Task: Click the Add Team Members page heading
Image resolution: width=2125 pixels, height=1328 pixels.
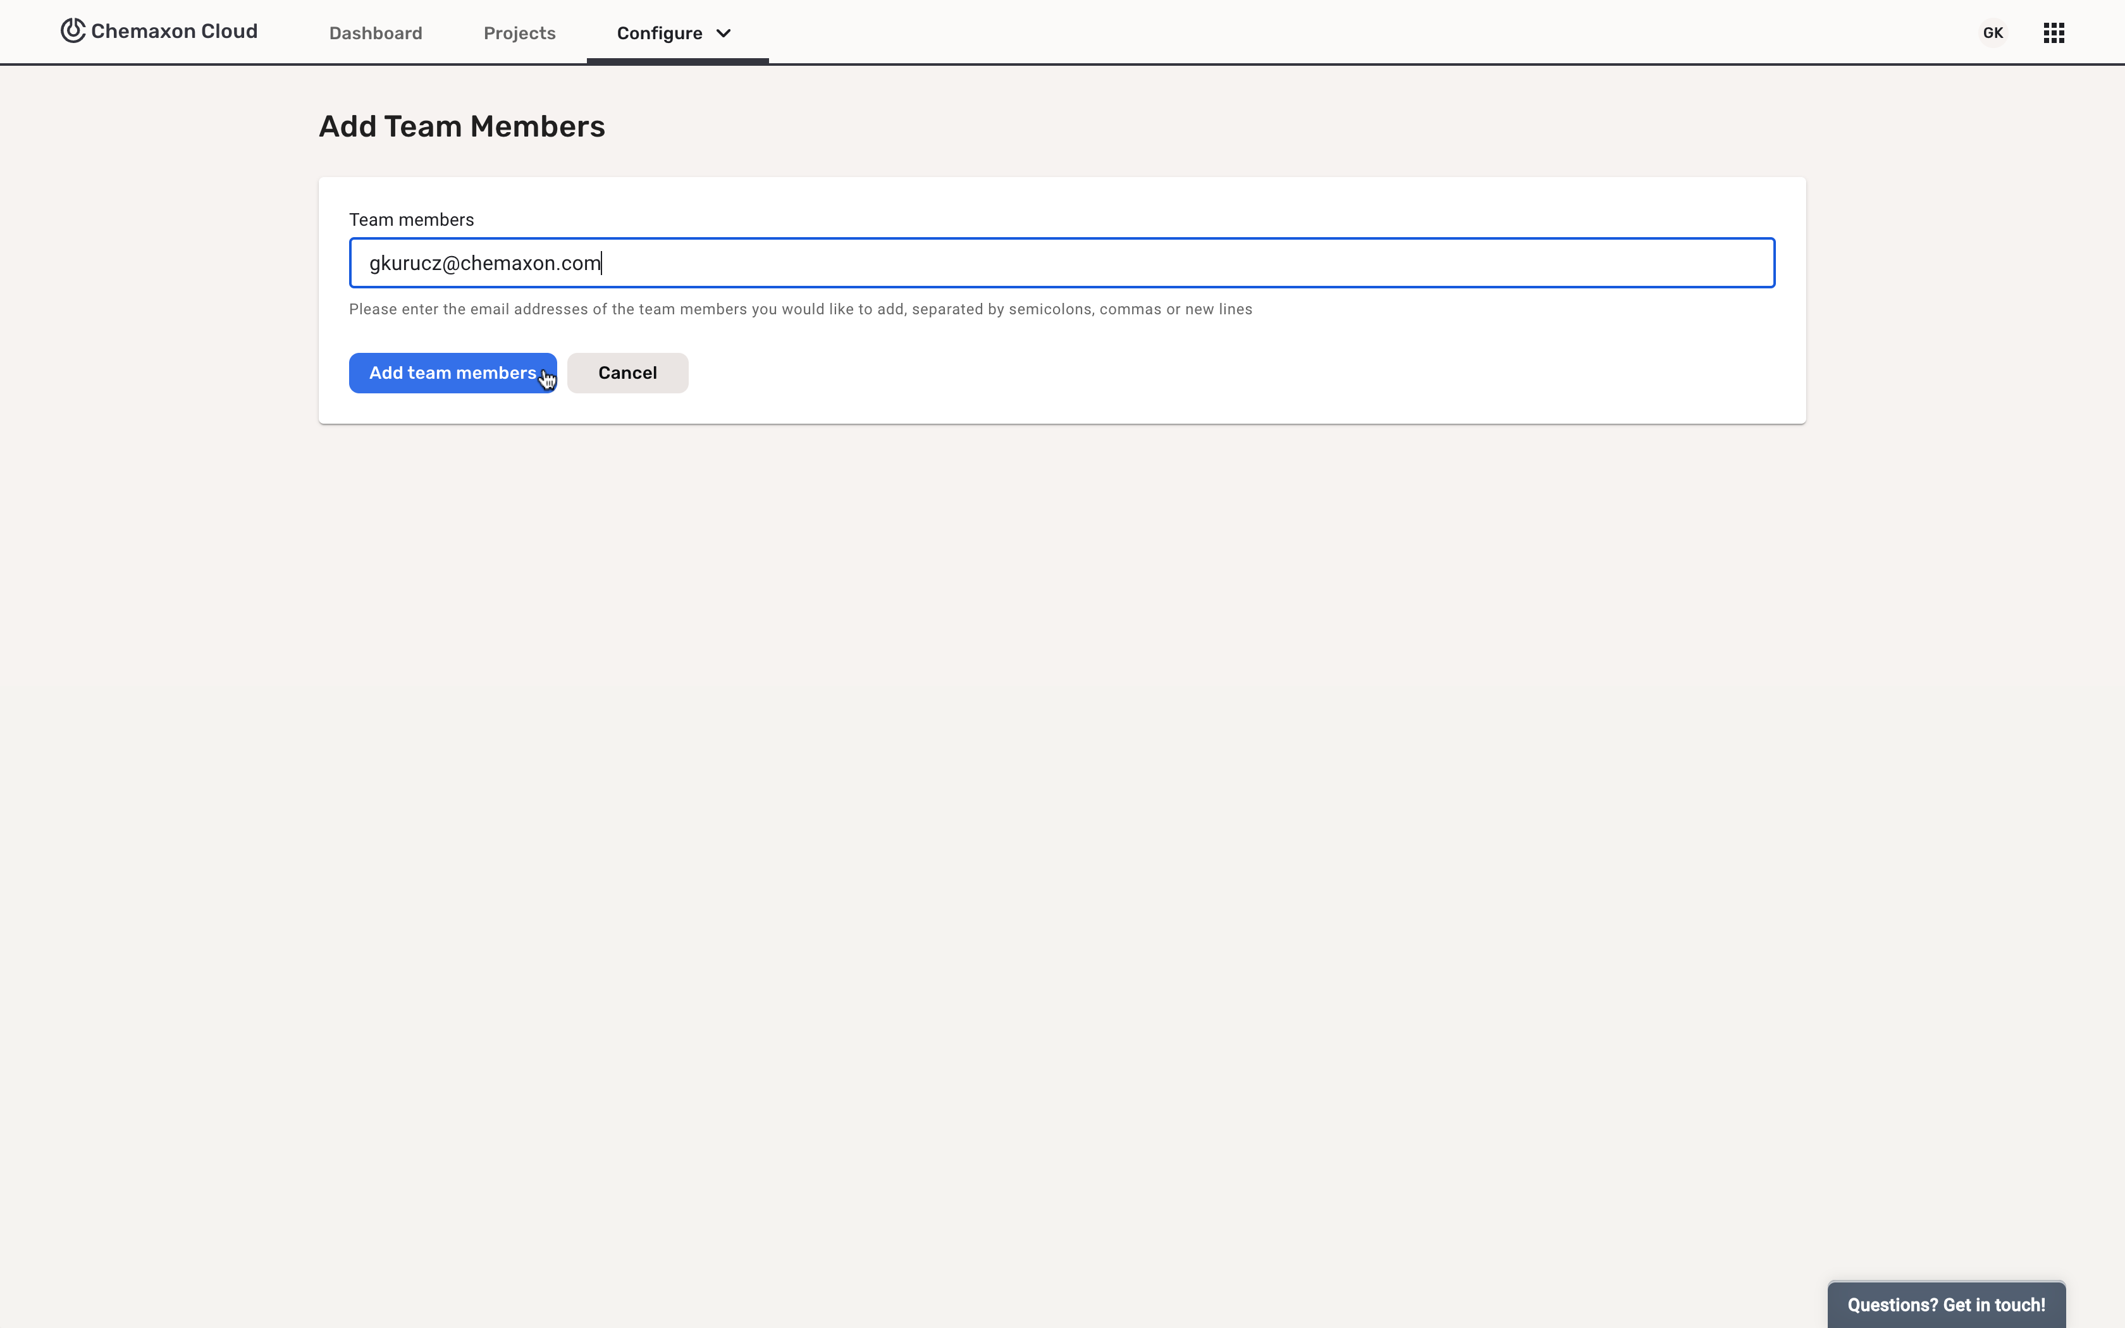Action: 461,126
